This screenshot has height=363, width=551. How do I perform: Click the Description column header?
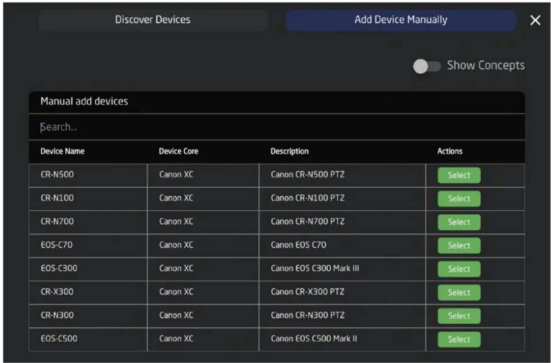290,152
